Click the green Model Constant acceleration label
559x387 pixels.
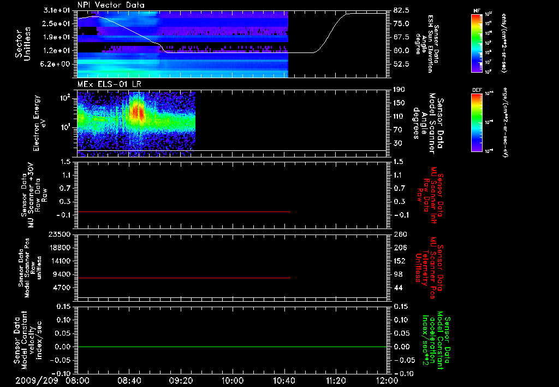(x=436, y=341)
